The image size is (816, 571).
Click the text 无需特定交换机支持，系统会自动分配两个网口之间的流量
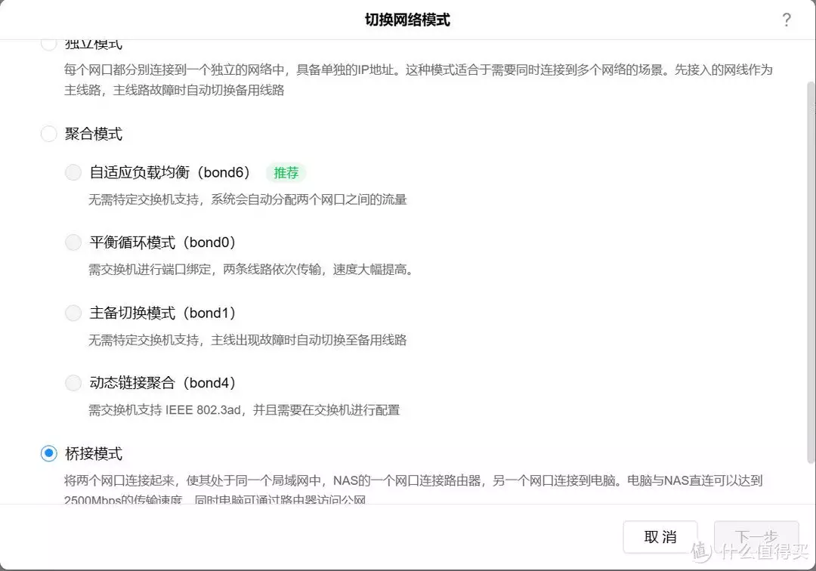248,199
